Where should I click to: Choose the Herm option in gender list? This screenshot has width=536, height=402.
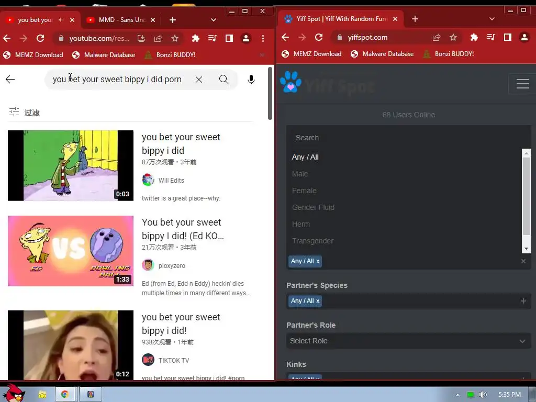pyautogui.click(x=301, y=224)
